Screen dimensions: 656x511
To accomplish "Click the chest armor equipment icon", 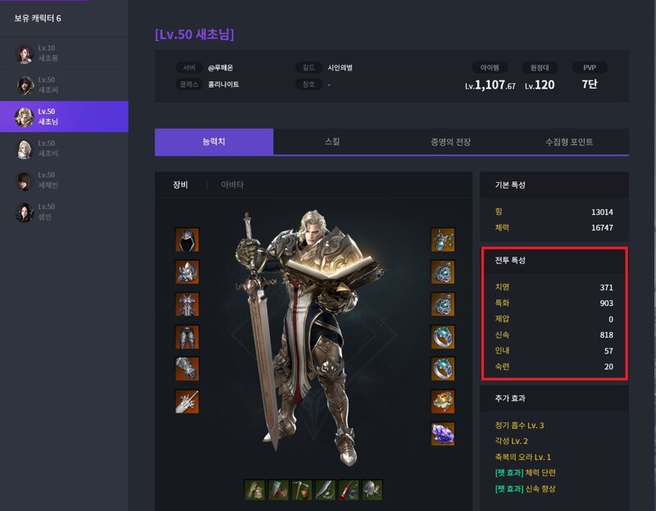I will (187, 304).
